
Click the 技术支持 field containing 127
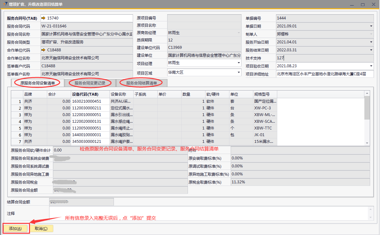click(324, 58)
